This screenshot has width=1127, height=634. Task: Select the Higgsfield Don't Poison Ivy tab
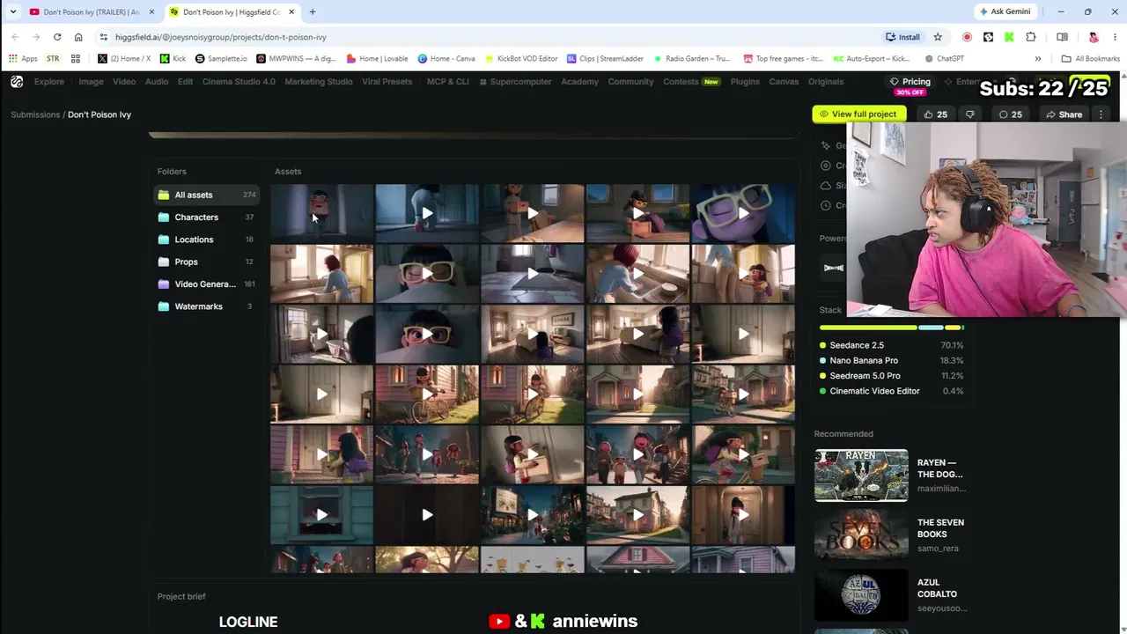[232, 12]
